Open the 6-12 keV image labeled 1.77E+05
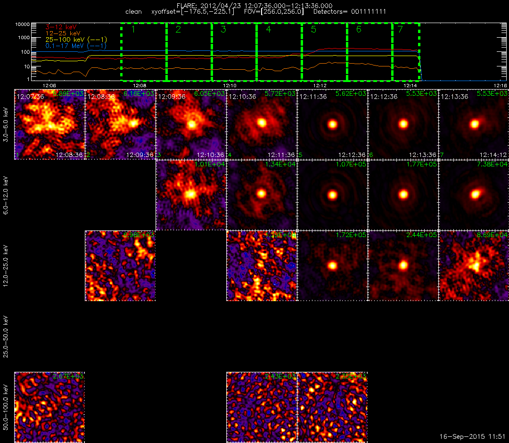The width and height of the screenshot is (509, 443). pyautogui.click(x=403, y=195)
